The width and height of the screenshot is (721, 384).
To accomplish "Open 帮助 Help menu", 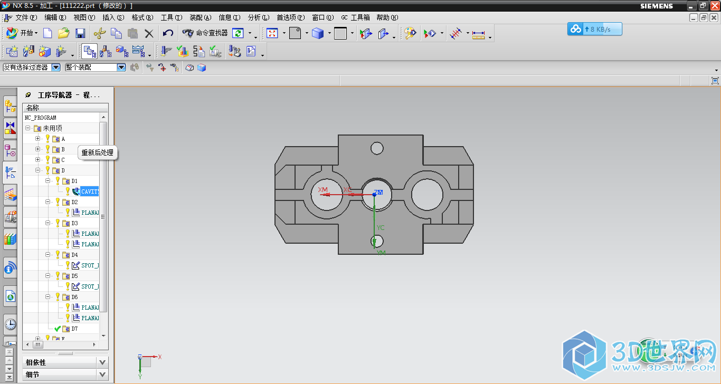I will (x=387, y=17).
